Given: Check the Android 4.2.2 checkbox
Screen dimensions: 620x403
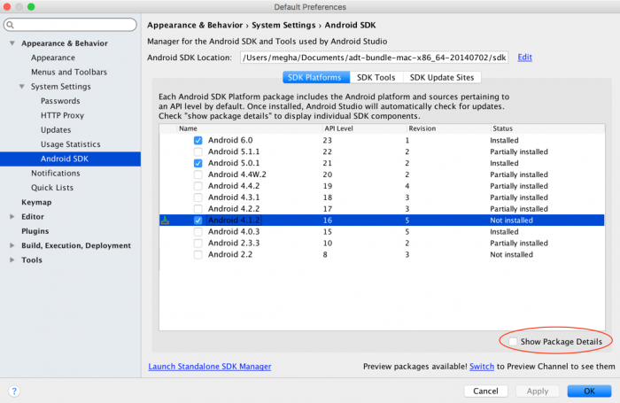Looking at the screenshot, I should coord(198,209).
